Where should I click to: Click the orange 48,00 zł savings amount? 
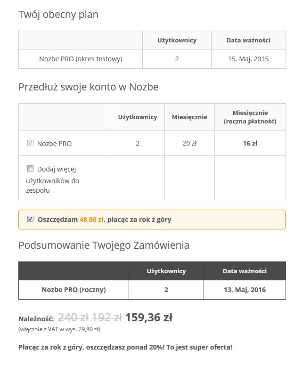[x=91, y=220]
